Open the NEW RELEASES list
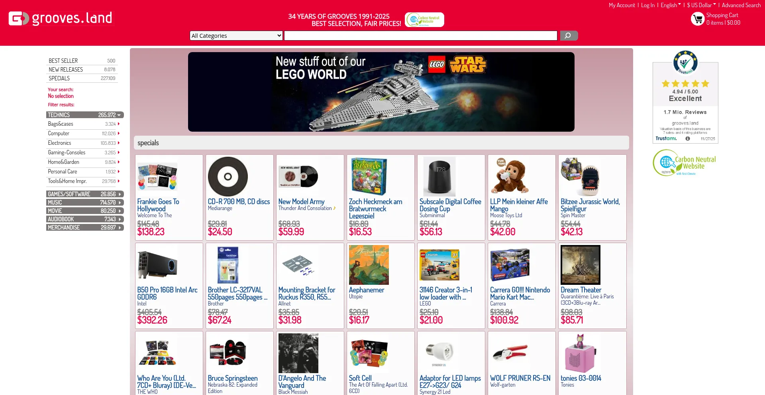Image resolution: width=765 pixels, height=395 pixels. click(82, 70)
